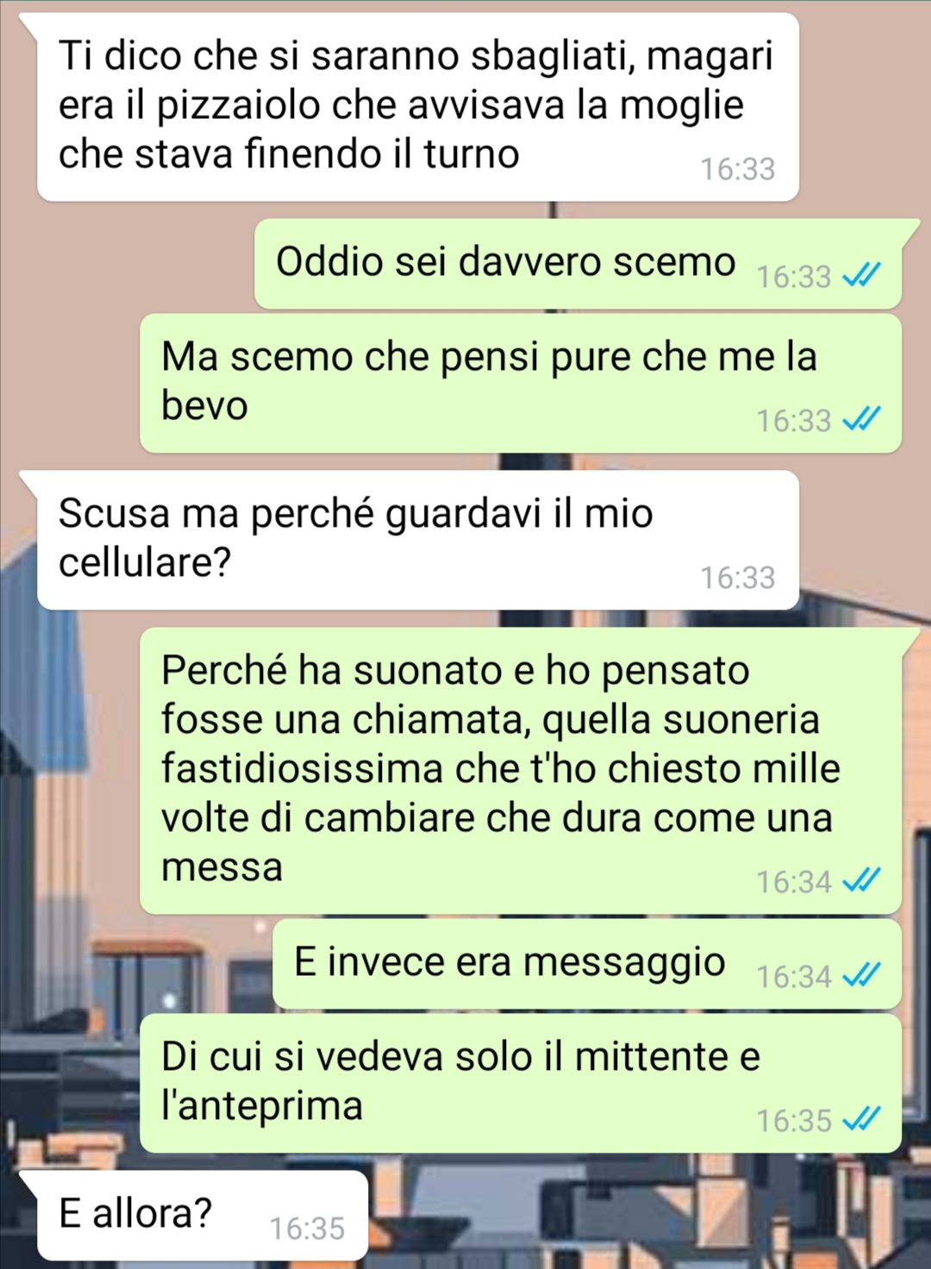Tap 16:34 timestamp on 'E invece era messaggio'
The image size is (931, 1269).
pyautogui.click(x=794, y=976)
